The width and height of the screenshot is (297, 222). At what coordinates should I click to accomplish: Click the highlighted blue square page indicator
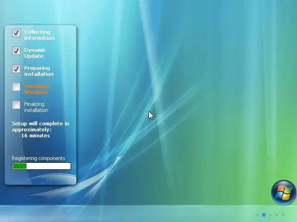click(264, 215)
